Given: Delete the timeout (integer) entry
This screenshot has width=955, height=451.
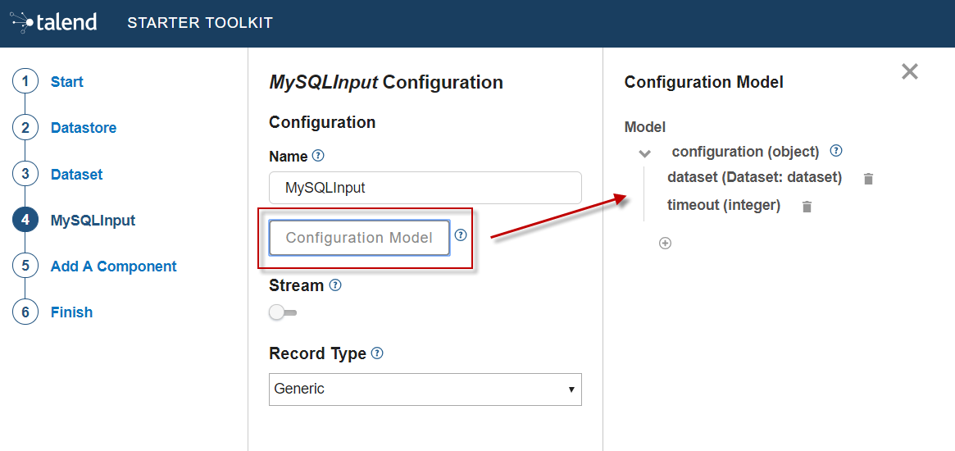Looking at the screenshot, I should 807,207.
